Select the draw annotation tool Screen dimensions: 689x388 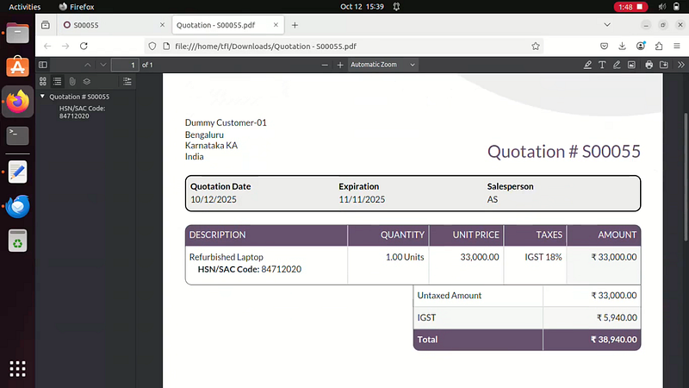click(x=617, y=65)
